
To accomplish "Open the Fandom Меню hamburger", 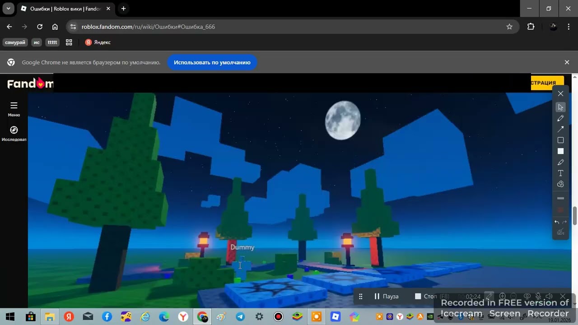I will pos(14,108).
